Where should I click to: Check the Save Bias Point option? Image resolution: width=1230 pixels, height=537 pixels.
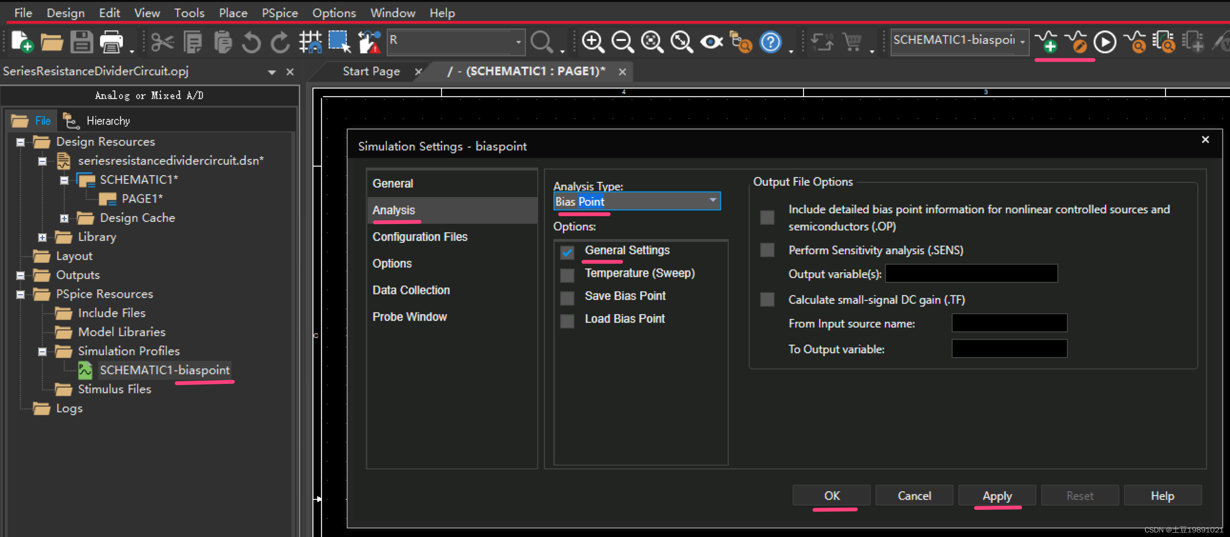coord(567,298)
